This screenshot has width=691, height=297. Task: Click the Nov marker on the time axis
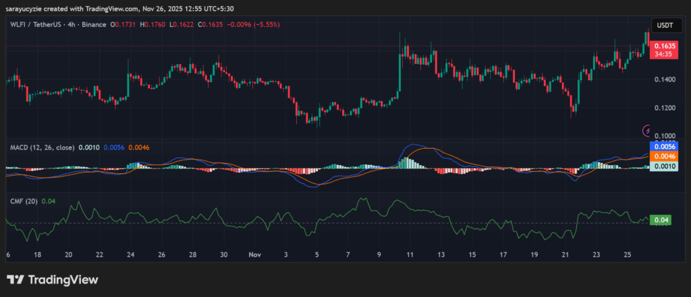(x=254, y=256)
